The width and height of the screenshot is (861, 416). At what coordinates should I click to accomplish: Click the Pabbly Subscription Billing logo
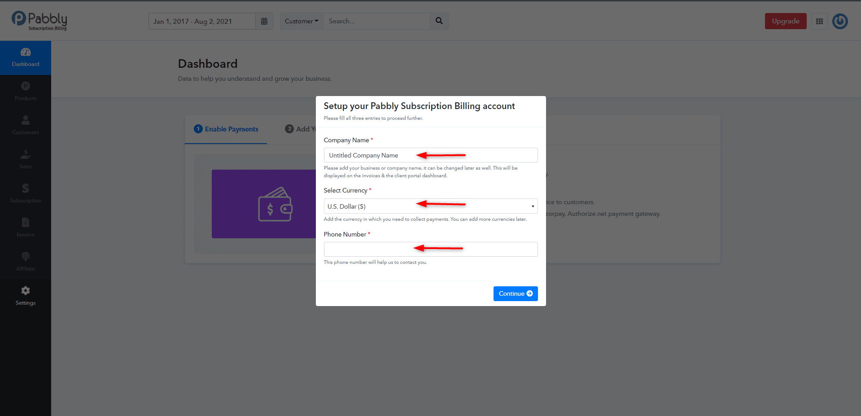[x=39, y=21]
